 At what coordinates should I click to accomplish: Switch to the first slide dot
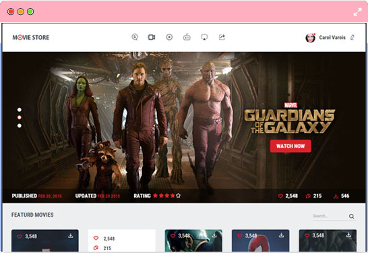coord(20,110)
